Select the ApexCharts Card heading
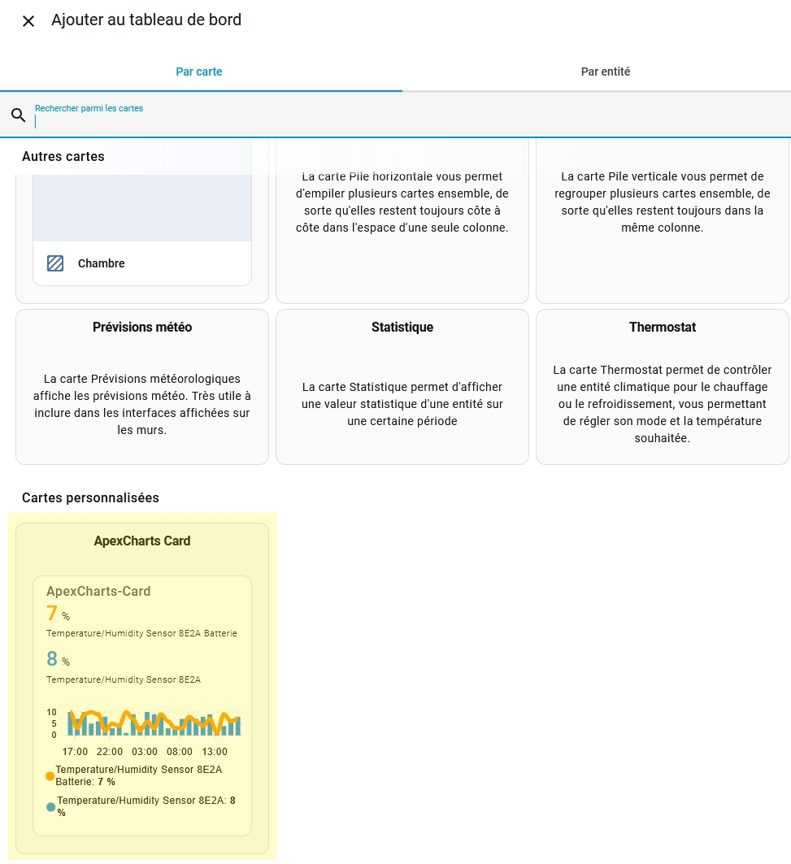The height and width of the screenshot is (864, 791). [x=142, y=541]
